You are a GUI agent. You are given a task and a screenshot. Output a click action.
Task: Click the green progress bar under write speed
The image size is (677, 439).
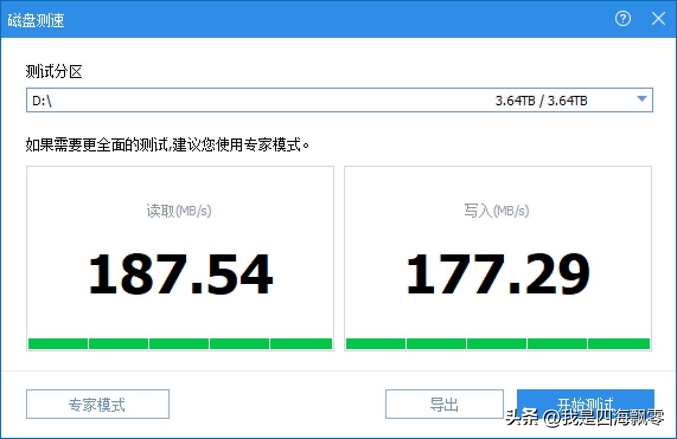(x=497, y=343)
